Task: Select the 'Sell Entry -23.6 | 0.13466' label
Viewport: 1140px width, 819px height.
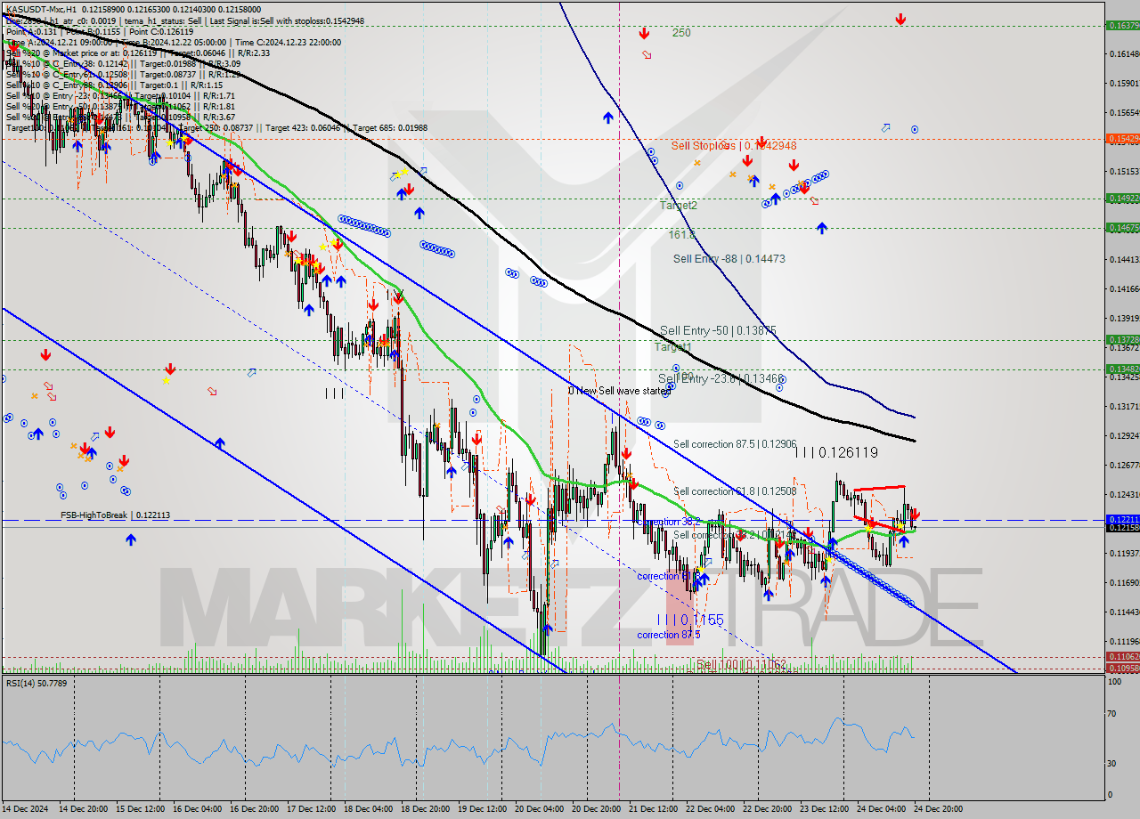Action: point(720,378)
